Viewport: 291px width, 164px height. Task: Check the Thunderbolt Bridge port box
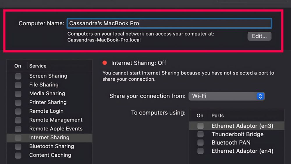(x=200, y=134)
